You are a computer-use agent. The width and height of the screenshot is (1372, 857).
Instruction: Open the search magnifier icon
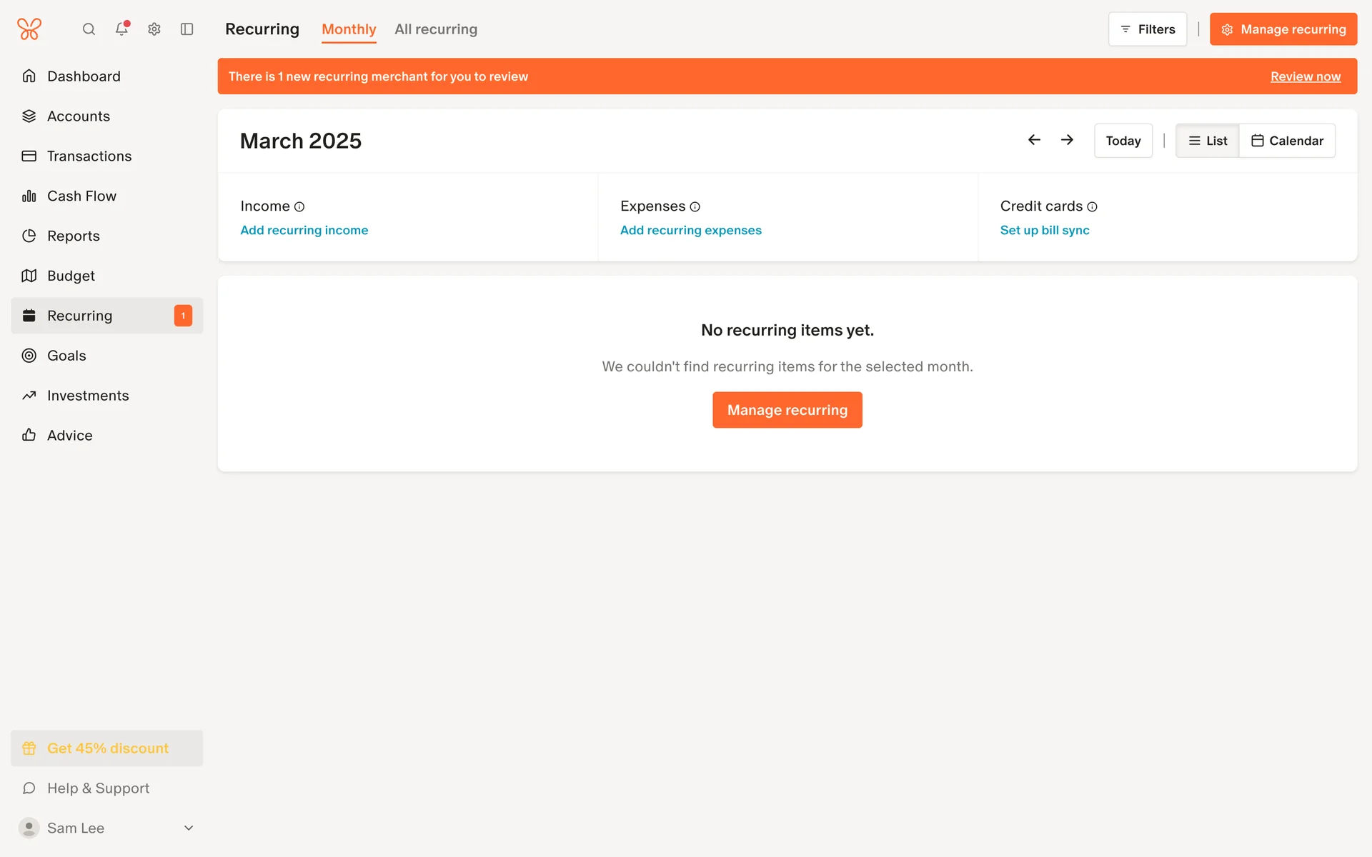[x=89, y=29]
